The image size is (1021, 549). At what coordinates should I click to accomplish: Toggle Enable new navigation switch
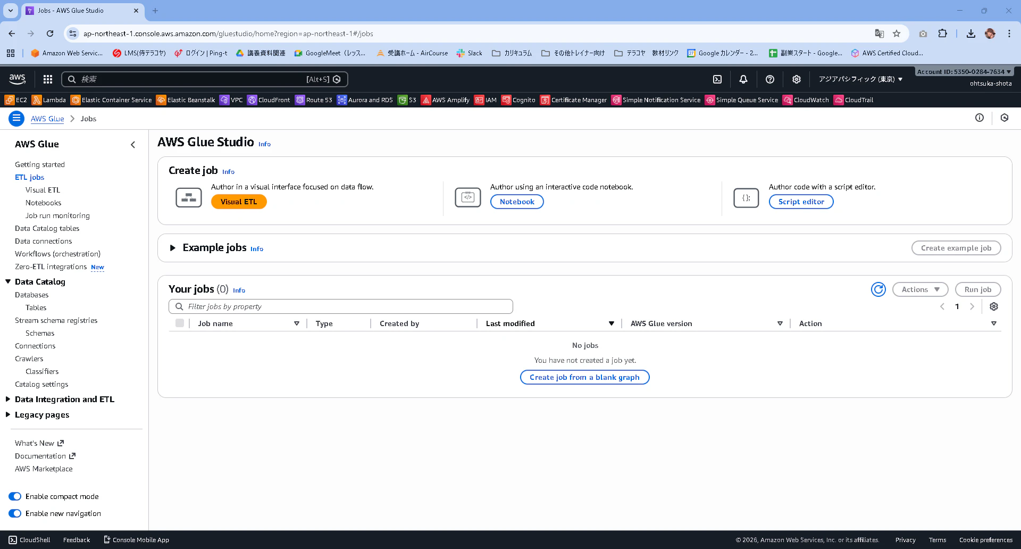click(15, 513)
